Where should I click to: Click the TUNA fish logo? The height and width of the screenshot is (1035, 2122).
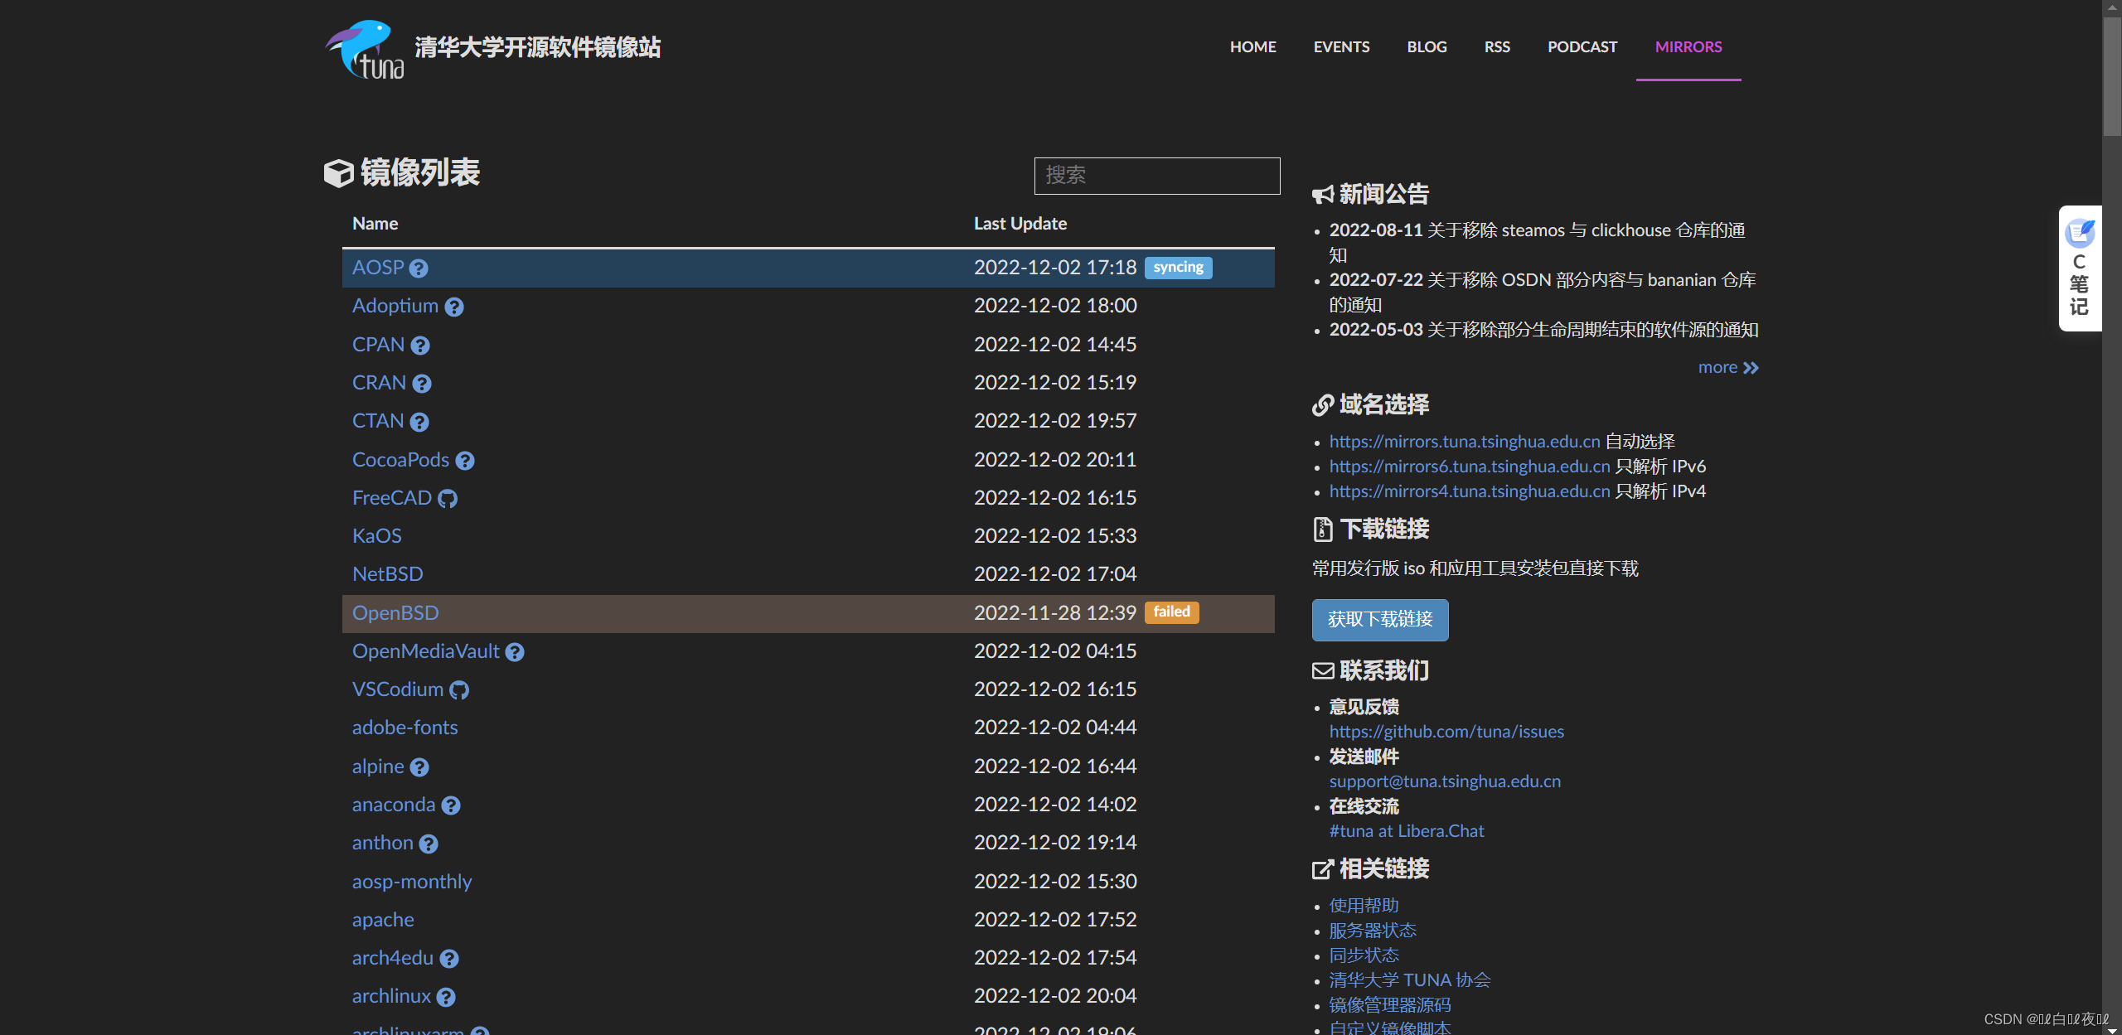(365, 50)
